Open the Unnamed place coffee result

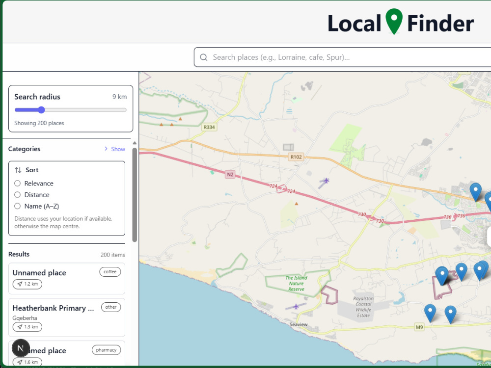[67, 279]
